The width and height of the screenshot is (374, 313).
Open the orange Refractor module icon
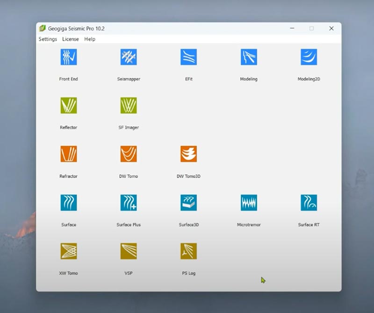pos(69,154)
